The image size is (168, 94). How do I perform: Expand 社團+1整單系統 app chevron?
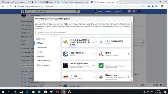(93, 54)
